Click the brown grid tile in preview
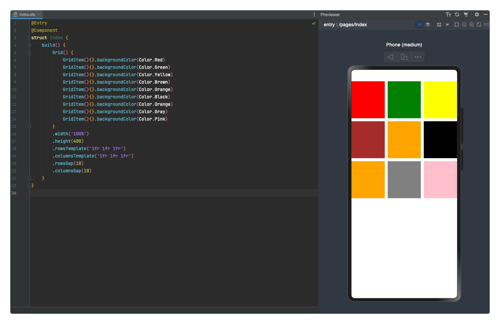Screen dimensions: 500x324 (368, 140)
